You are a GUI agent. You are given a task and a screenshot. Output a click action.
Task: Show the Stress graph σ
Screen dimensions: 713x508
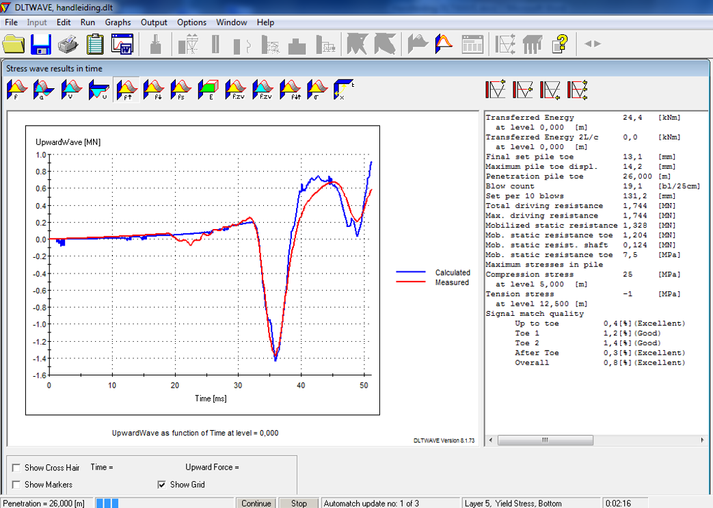[x=315, y=89]
